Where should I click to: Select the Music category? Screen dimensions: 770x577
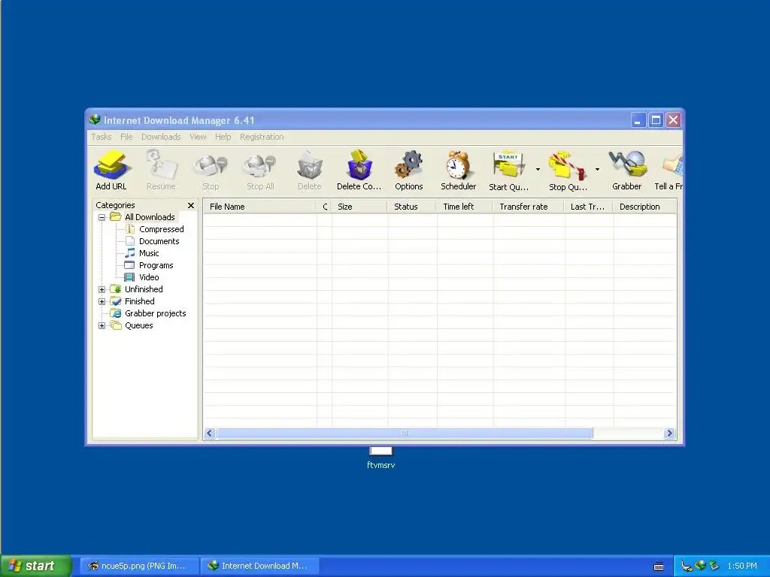click(149, 253)
